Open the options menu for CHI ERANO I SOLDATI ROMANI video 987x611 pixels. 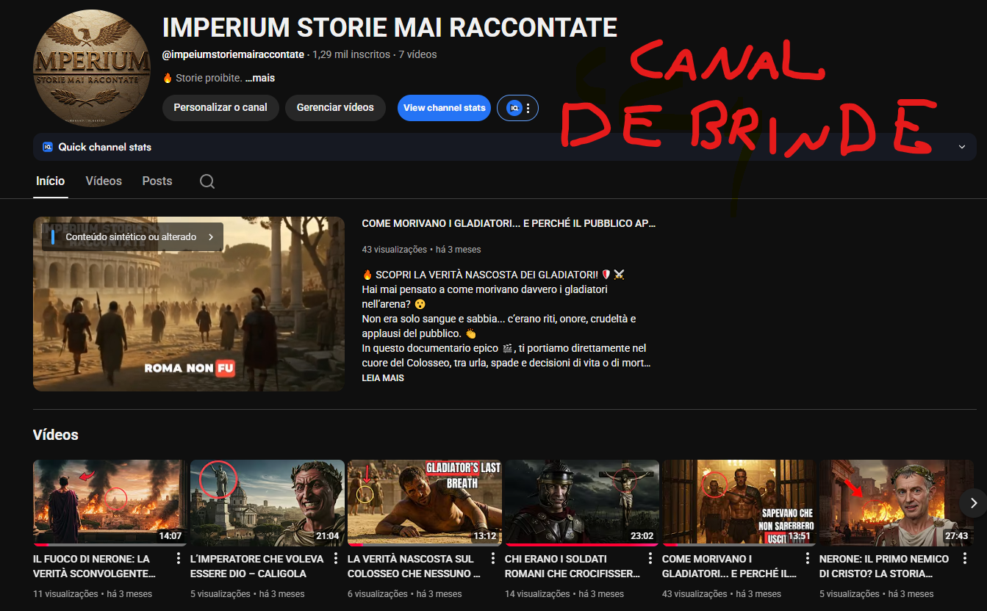point(650,559)
